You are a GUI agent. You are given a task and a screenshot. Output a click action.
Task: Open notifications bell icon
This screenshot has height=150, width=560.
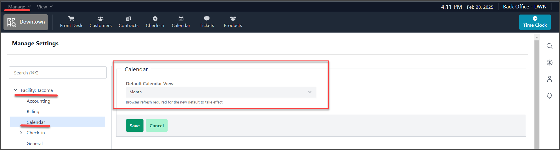point(549,96)
